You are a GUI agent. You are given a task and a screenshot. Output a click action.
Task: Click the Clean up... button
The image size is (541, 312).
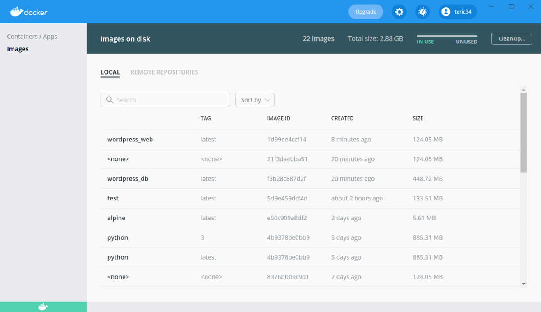(x=512, y=38)
